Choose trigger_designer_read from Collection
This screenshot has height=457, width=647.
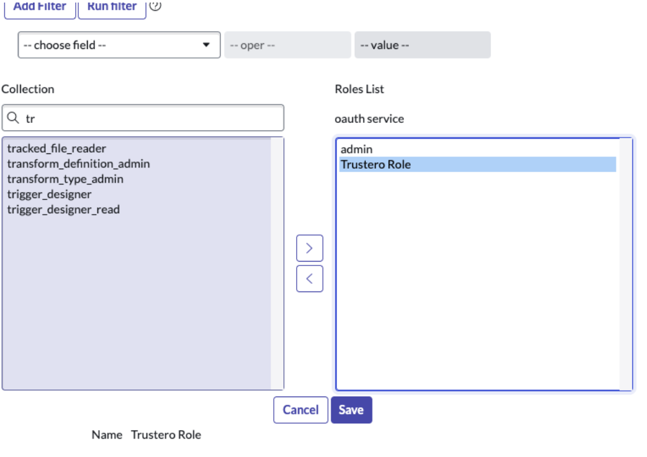click(63, 210)
